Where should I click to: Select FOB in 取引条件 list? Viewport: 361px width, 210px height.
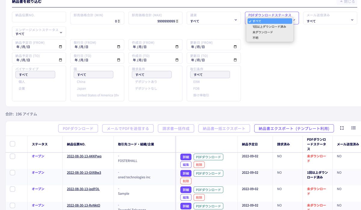[210, 88]
